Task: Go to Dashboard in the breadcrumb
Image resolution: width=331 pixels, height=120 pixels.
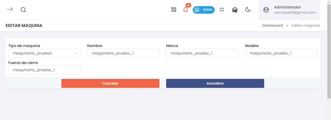Action: [x=272, y=25]
